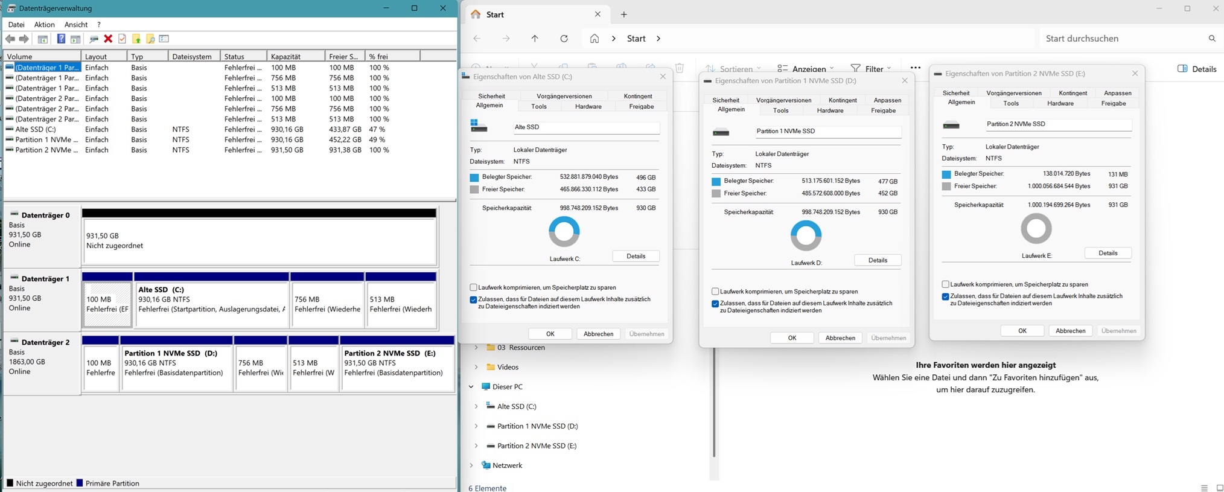This screenshot has height=492, width=1224.
Task: Click the checkmark properties sheet icon
Action: click(x=123, y=39)
